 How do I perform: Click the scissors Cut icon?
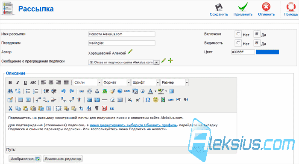click(x=10, y=108)
